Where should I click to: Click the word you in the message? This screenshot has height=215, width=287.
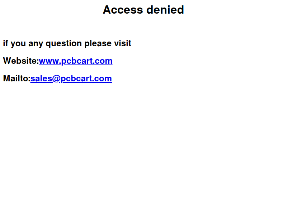[18, 44]
